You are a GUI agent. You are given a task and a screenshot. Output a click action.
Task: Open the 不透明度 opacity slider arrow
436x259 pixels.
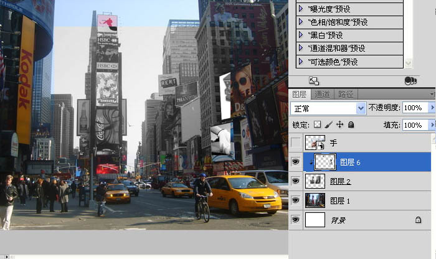coord(432,108)
